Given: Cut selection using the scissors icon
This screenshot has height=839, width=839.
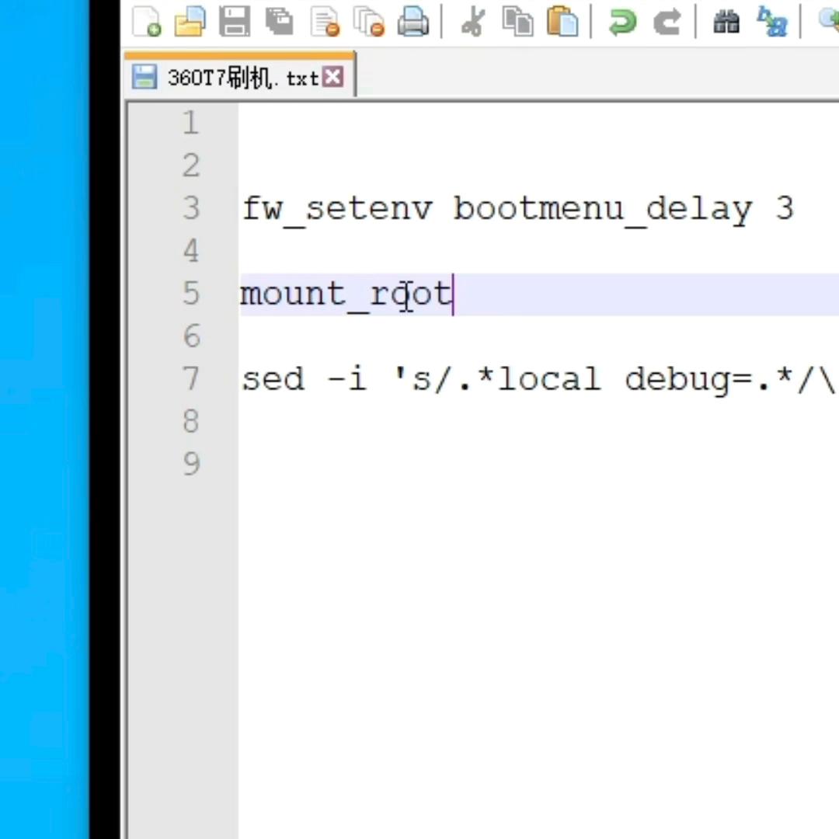Looking at the screenshot, I should point(472,22).
